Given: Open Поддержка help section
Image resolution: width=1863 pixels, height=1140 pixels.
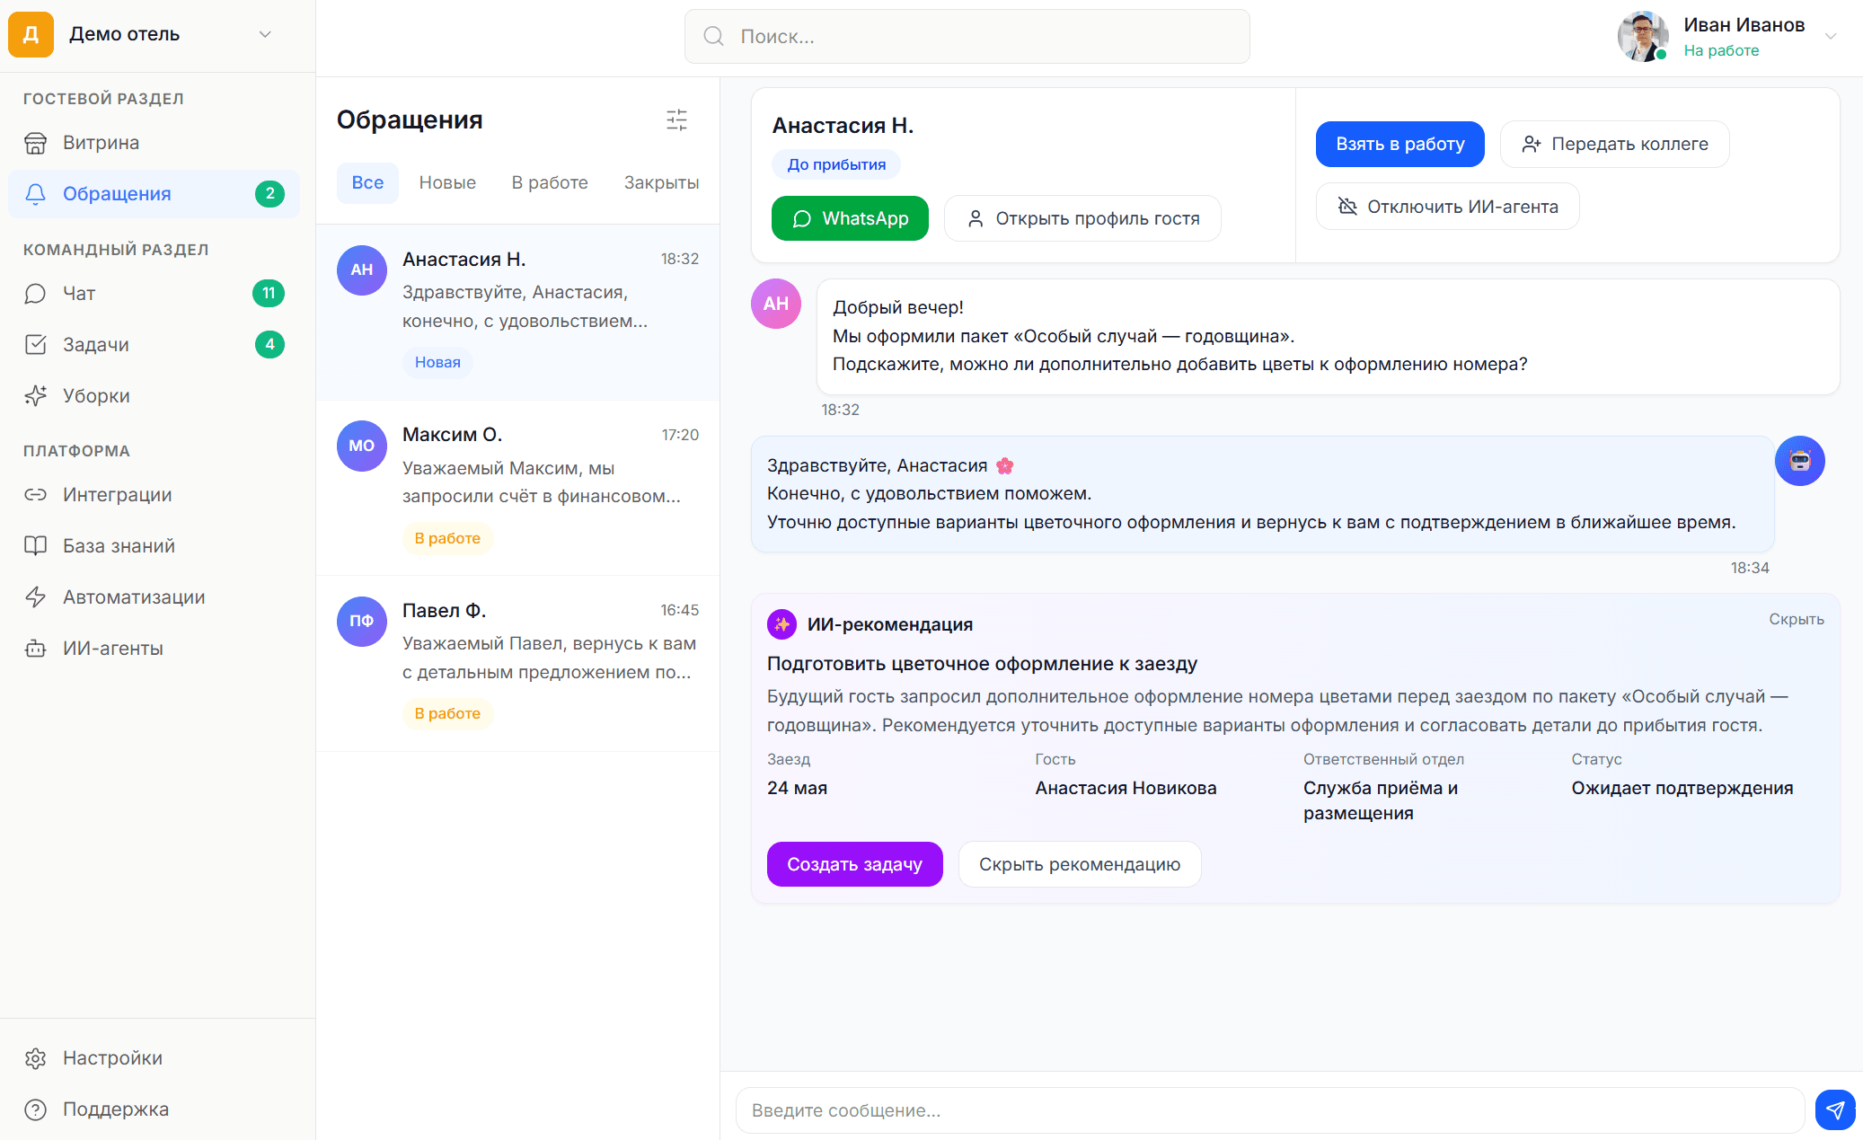Looking at the screenshot, I should pos(154,1109).
